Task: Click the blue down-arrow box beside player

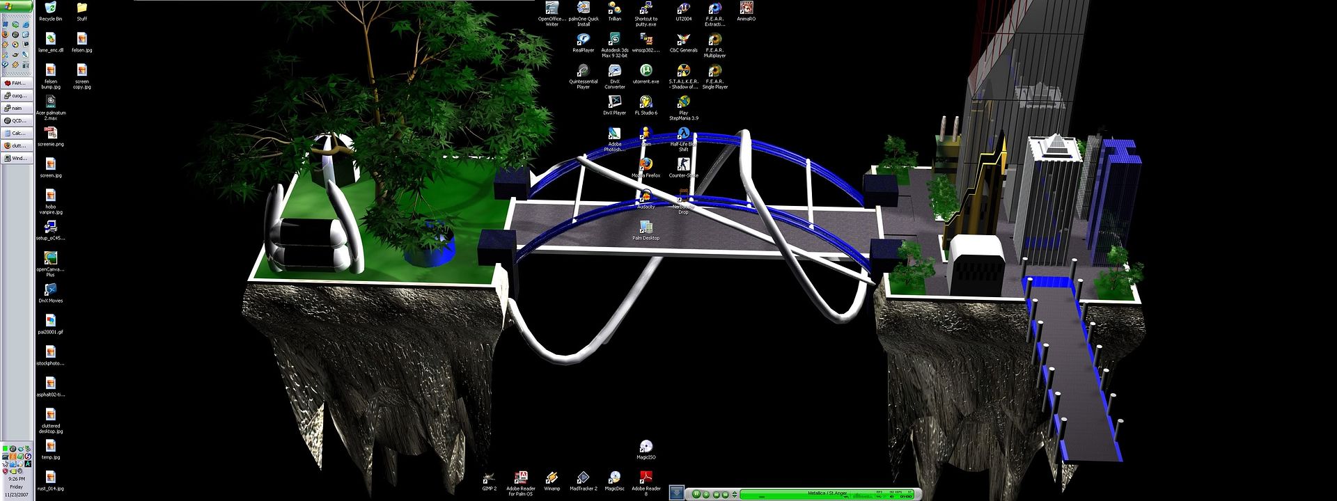Action: (x=677, y=493)
